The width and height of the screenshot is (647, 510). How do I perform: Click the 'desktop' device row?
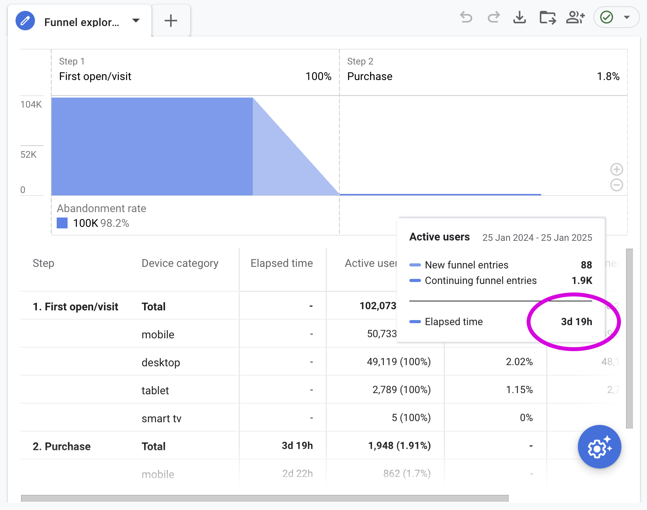(161, 362)
